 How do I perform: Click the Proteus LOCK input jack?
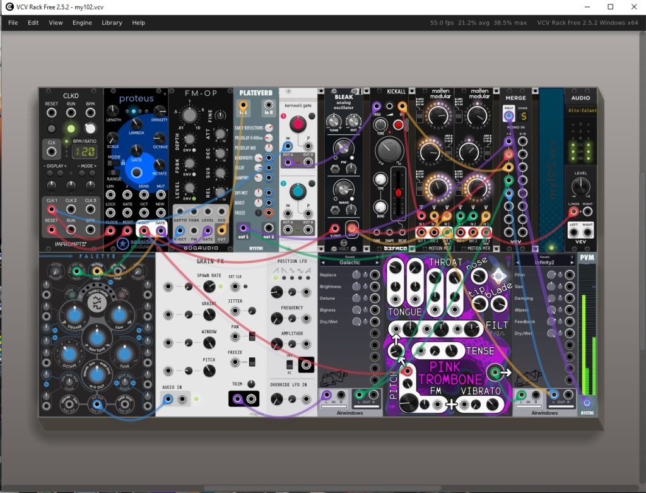click(x=110, y=213)
